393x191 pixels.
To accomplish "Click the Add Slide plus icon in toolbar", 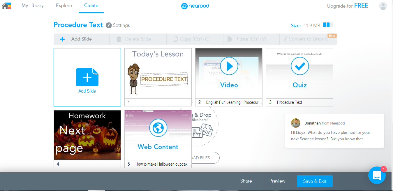I will tap(62, 39).
